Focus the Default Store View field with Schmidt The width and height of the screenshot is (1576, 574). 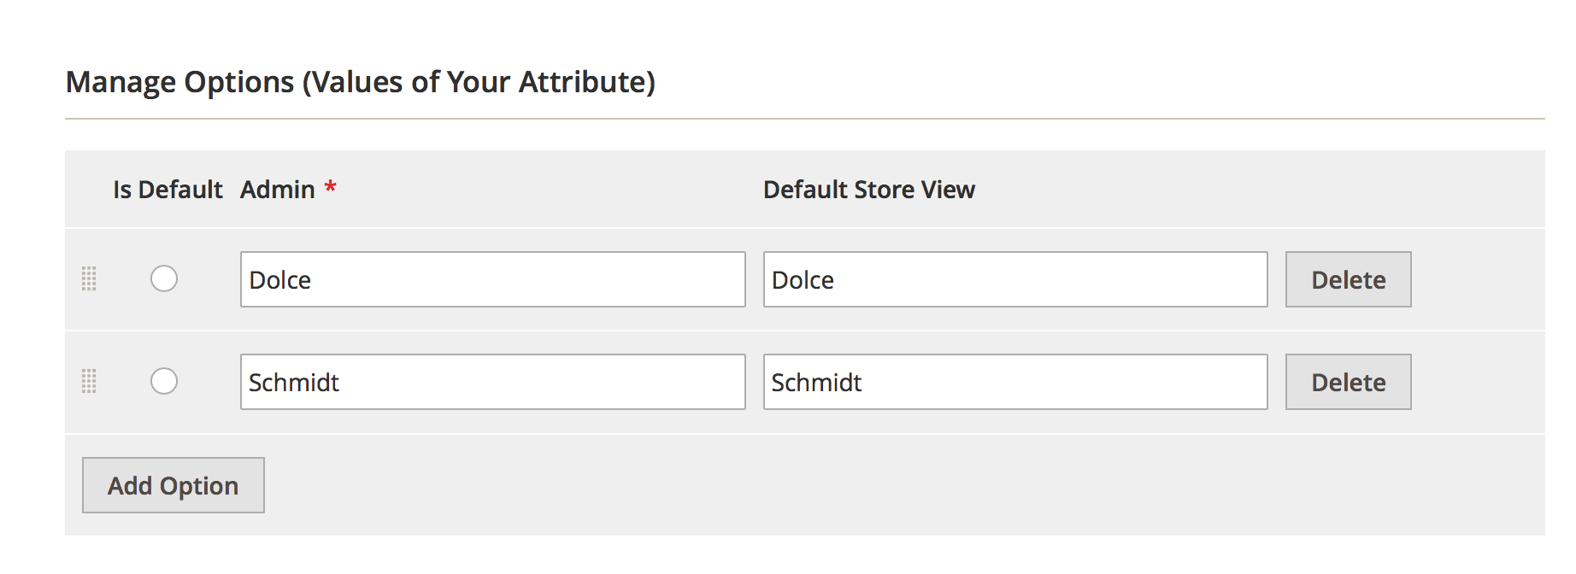[x=1014, y=382]
